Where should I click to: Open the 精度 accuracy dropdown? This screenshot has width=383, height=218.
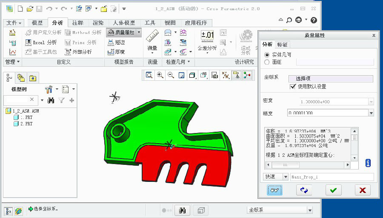[371, 113]
